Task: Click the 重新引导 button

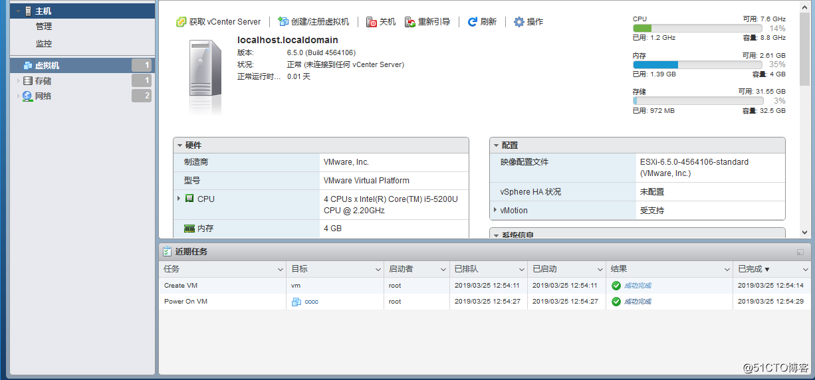Action: coord(427,22)
